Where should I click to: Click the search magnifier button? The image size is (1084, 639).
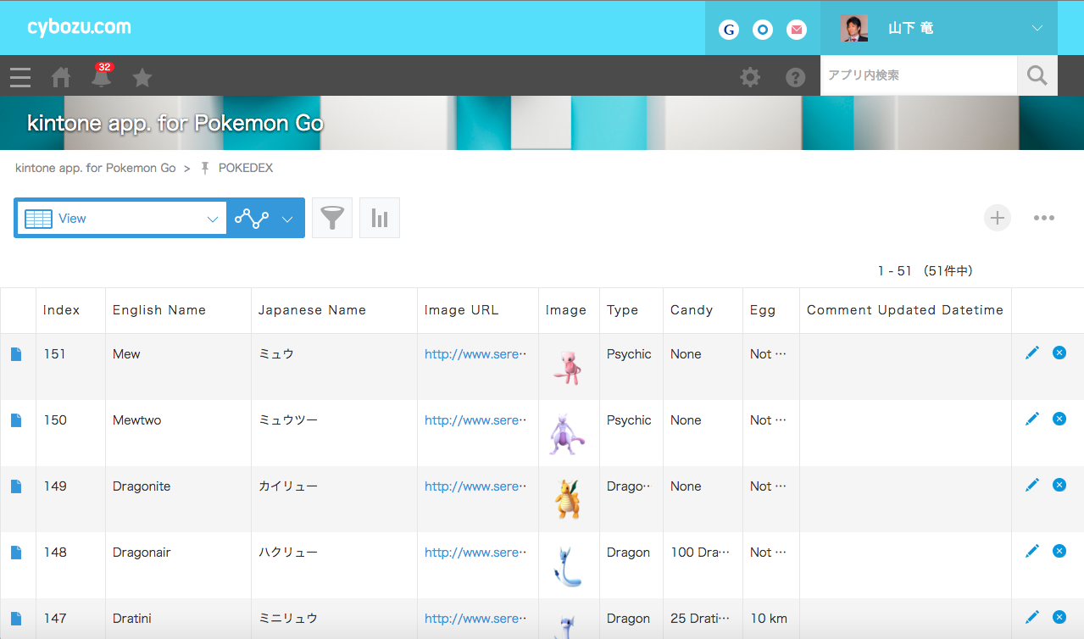coord(1037,75)
